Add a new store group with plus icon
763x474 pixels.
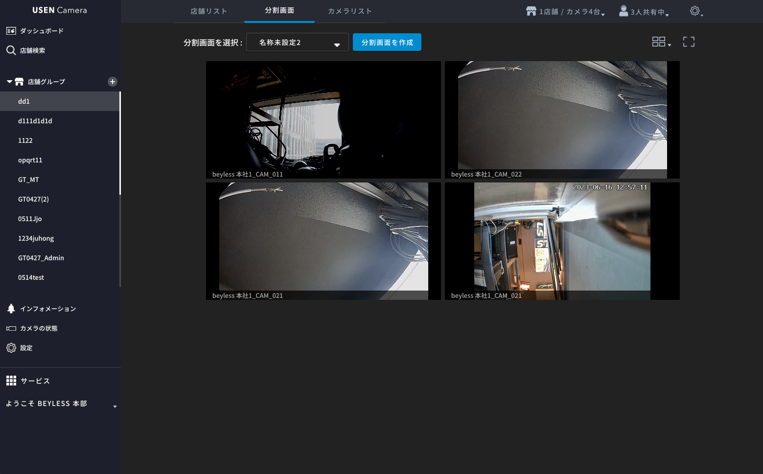click(112, 82)
